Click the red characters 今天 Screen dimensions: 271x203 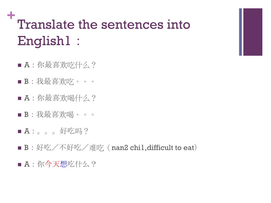[52, 164]
